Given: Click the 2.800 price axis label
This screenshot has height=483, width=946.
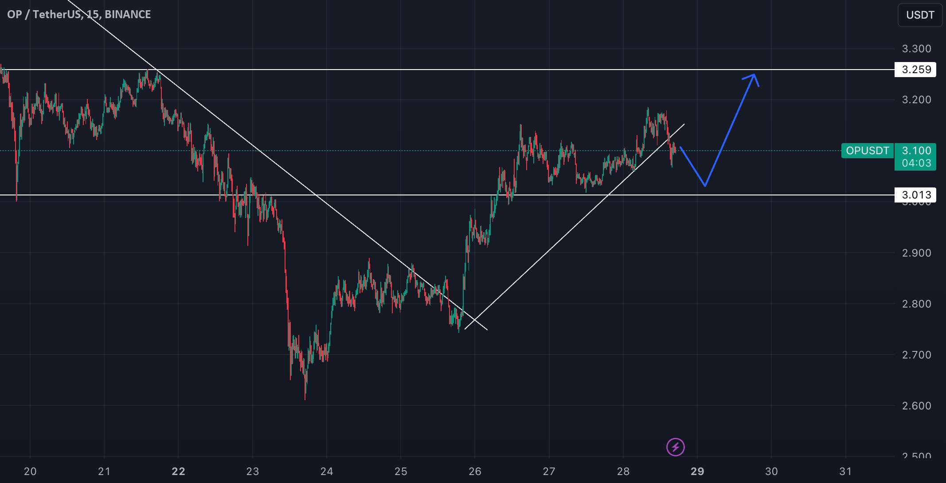Looking at the screenshot, I should (x=916, y=304).
